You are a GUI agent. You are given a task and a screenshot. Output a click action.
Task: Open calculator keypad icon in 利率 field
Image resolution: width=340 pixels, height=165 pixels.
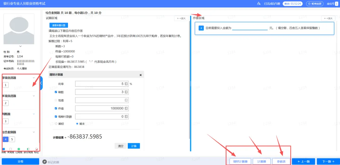(127, 84)
